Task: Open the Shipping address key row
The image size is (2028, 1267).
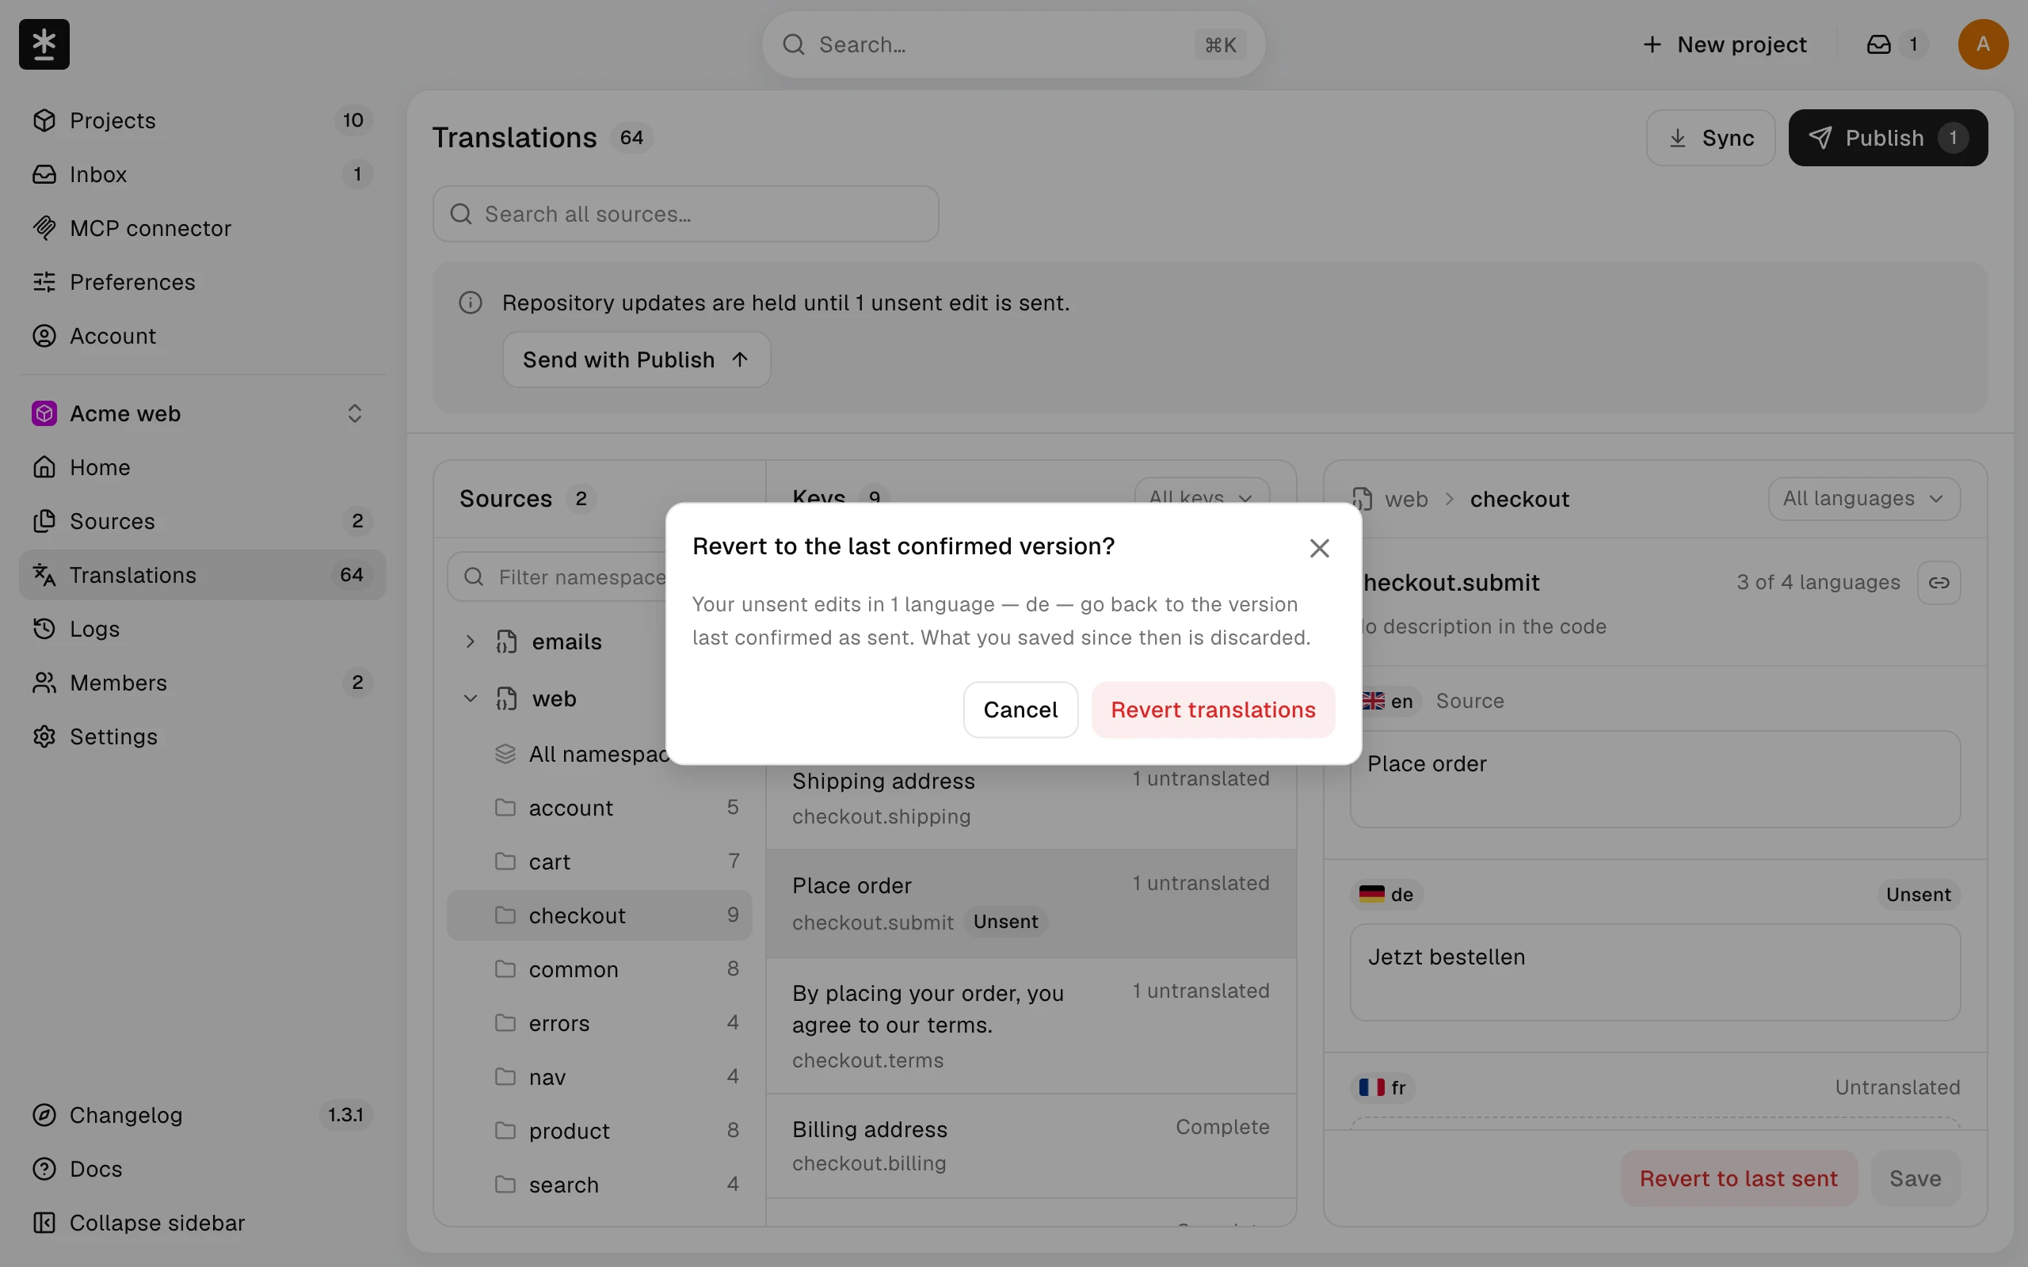Action: (1031, 797)
